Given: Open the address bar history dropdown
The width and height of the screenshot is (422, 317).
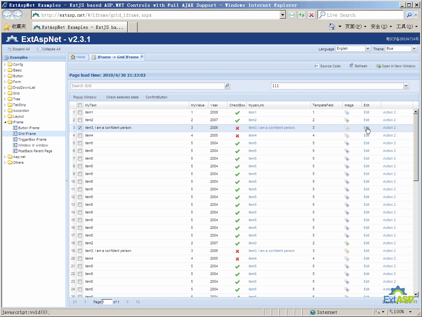Looking at the screenshot, I should (283, 15).
